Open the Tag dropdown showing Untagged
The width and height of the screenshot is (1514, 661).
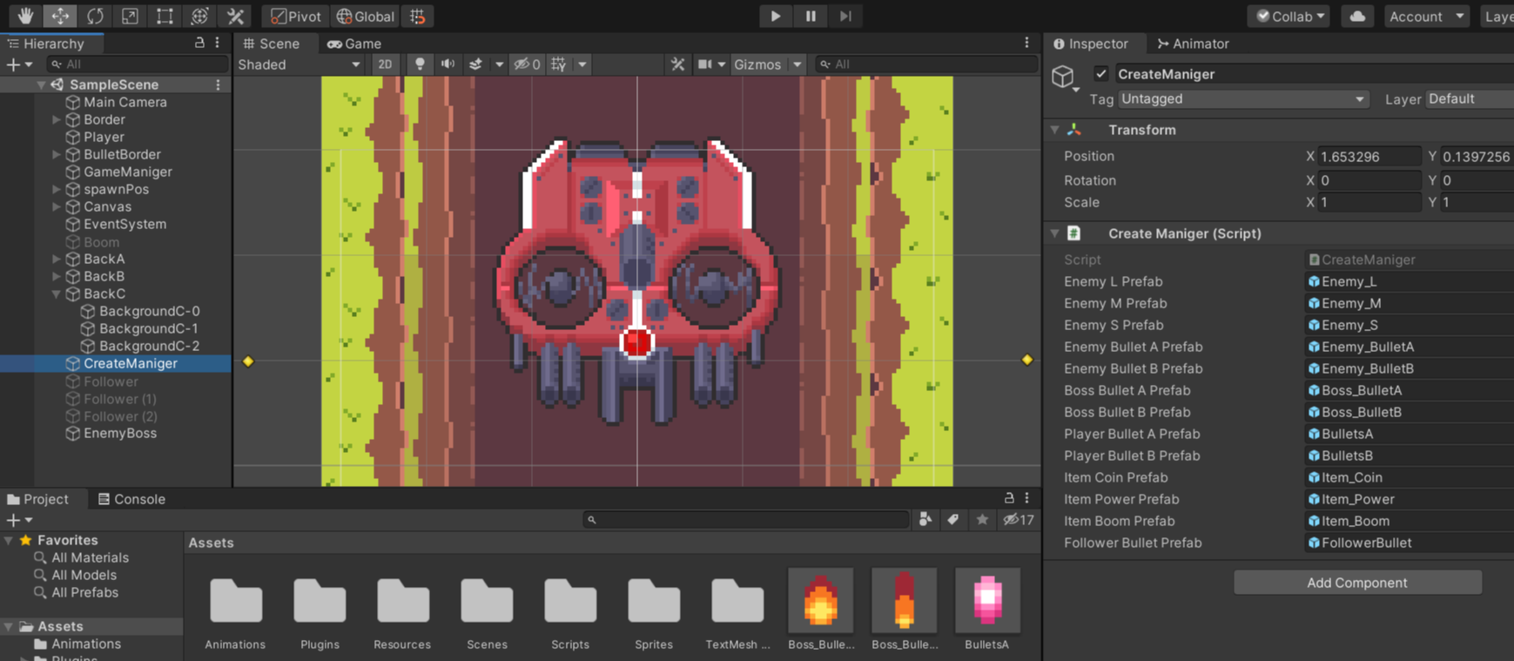(1243, 99)
